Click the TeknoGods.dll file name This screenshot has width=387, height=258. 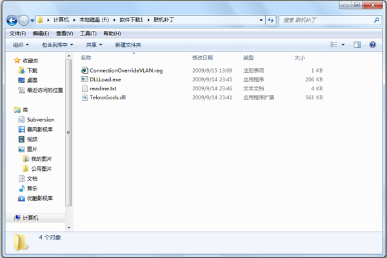click(108, 97)
